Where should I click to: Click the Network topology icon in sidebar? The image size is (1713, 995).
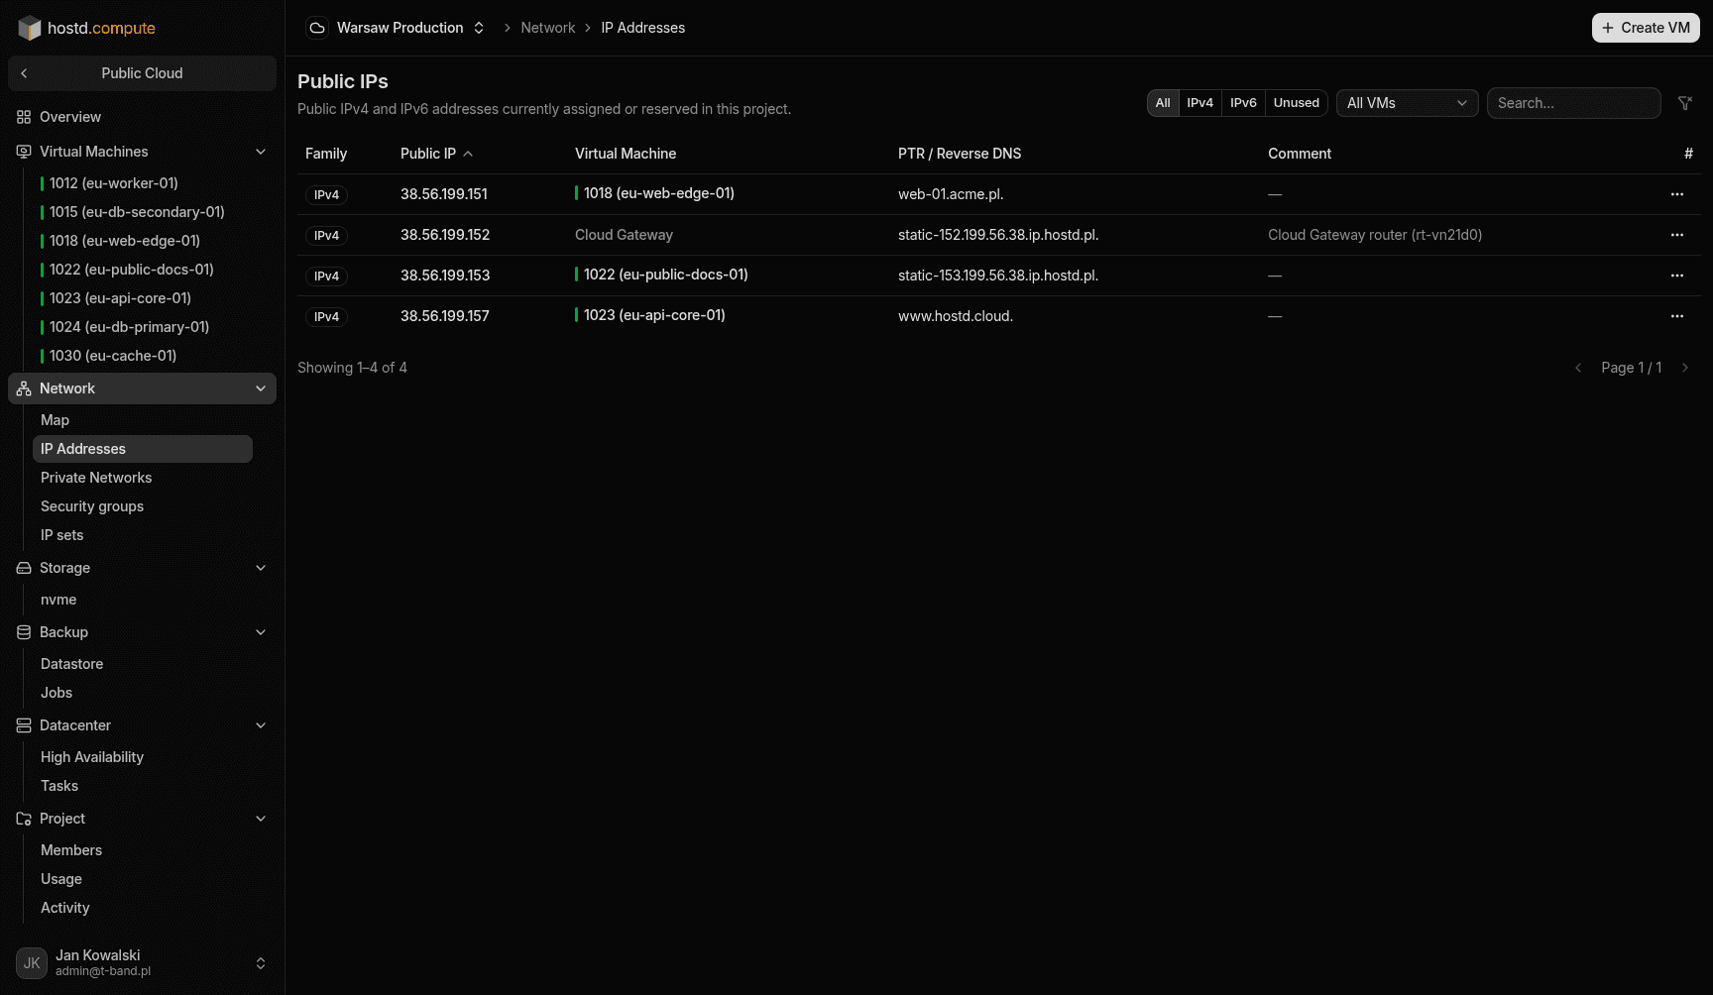pyautogui.click(x=24, y=388)
